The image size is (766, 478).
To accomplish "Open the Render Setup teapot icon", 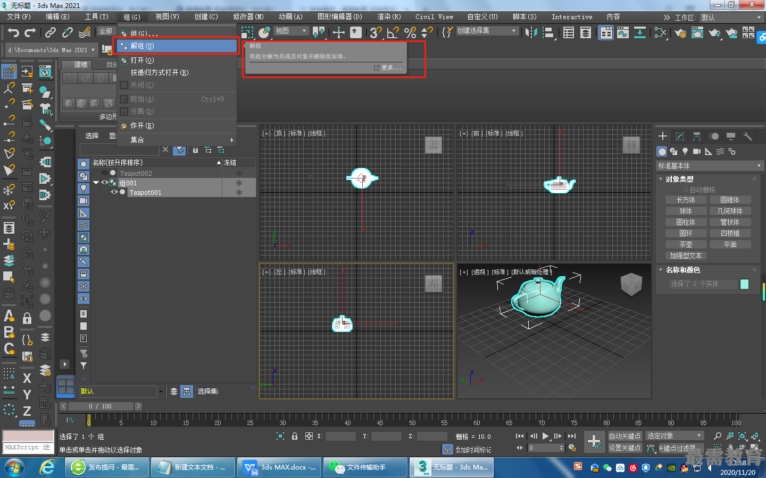I will [x=680, y=32].
